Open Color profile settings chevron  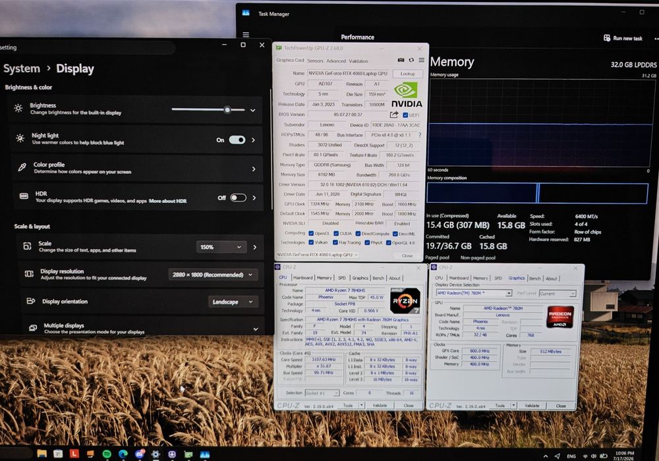[254, 169]
